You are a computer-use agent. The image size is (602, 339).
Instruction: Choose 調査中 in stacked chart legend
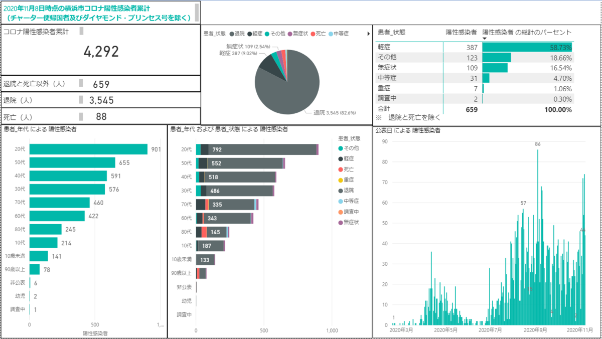[350, 212]
